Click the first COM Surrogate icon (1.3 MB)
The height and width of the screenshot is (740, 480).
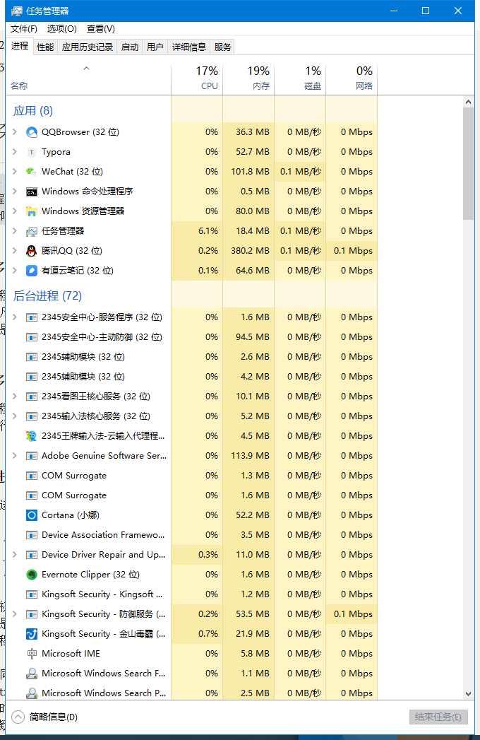click(x=32, y=476)
